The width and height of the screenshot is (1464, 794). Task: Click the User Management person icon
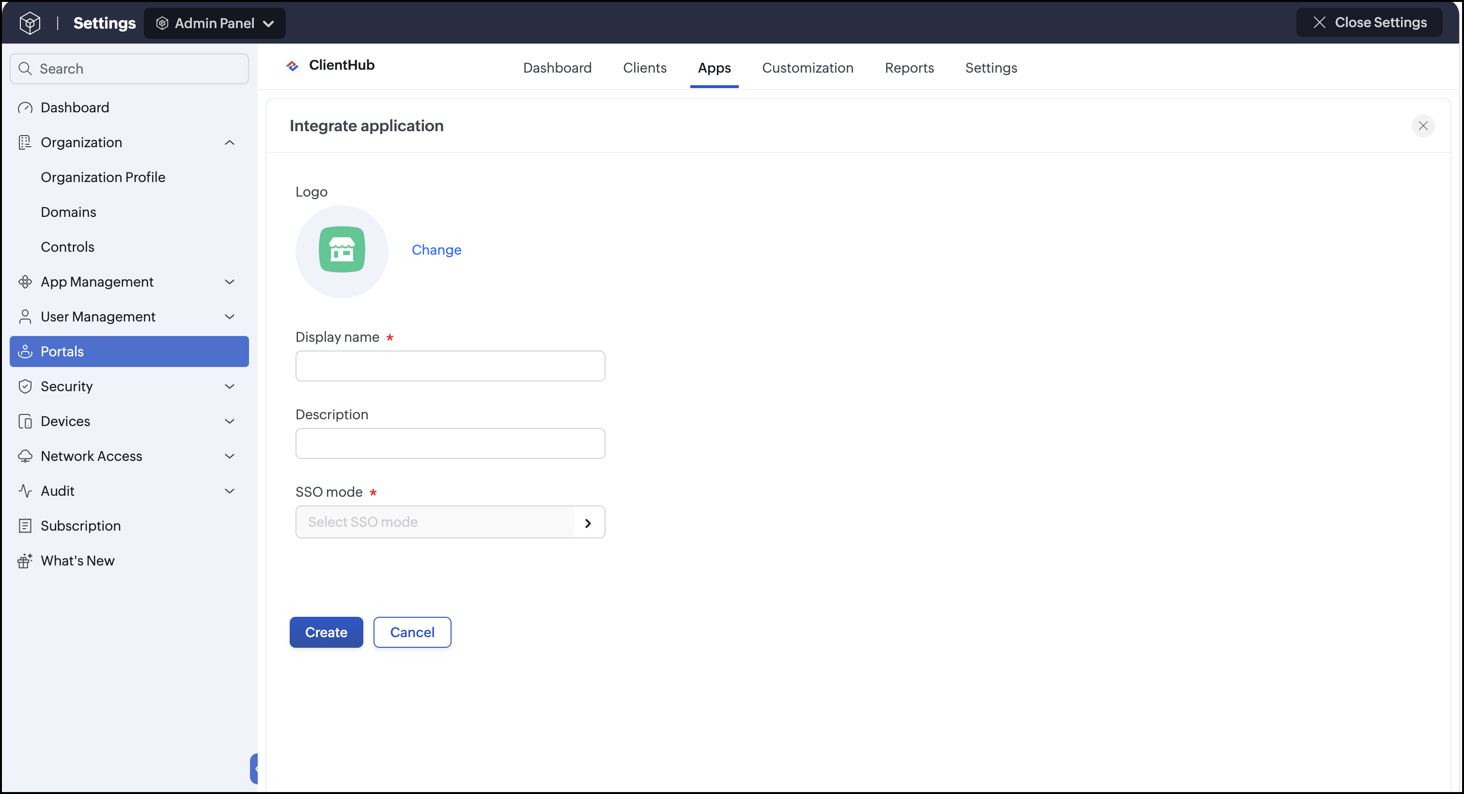[25, 317]
